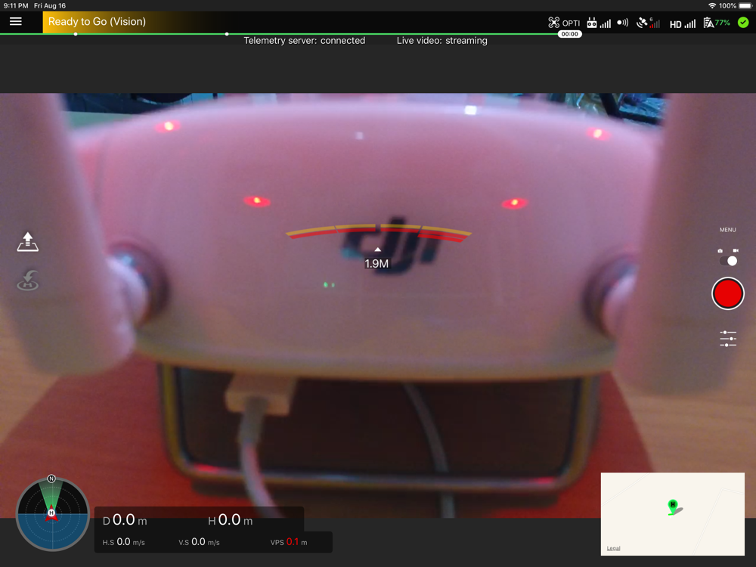This screenshot has height=567, width=756.
Task: Select the VPS 0.1 m reading
Action: pyautogui.click(x=289, y=542)
